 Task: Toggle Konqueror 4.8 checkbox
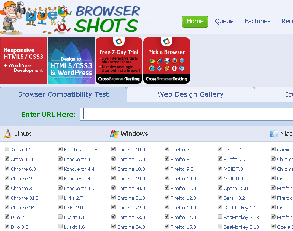pyautogui.click(x=60, y=178)
